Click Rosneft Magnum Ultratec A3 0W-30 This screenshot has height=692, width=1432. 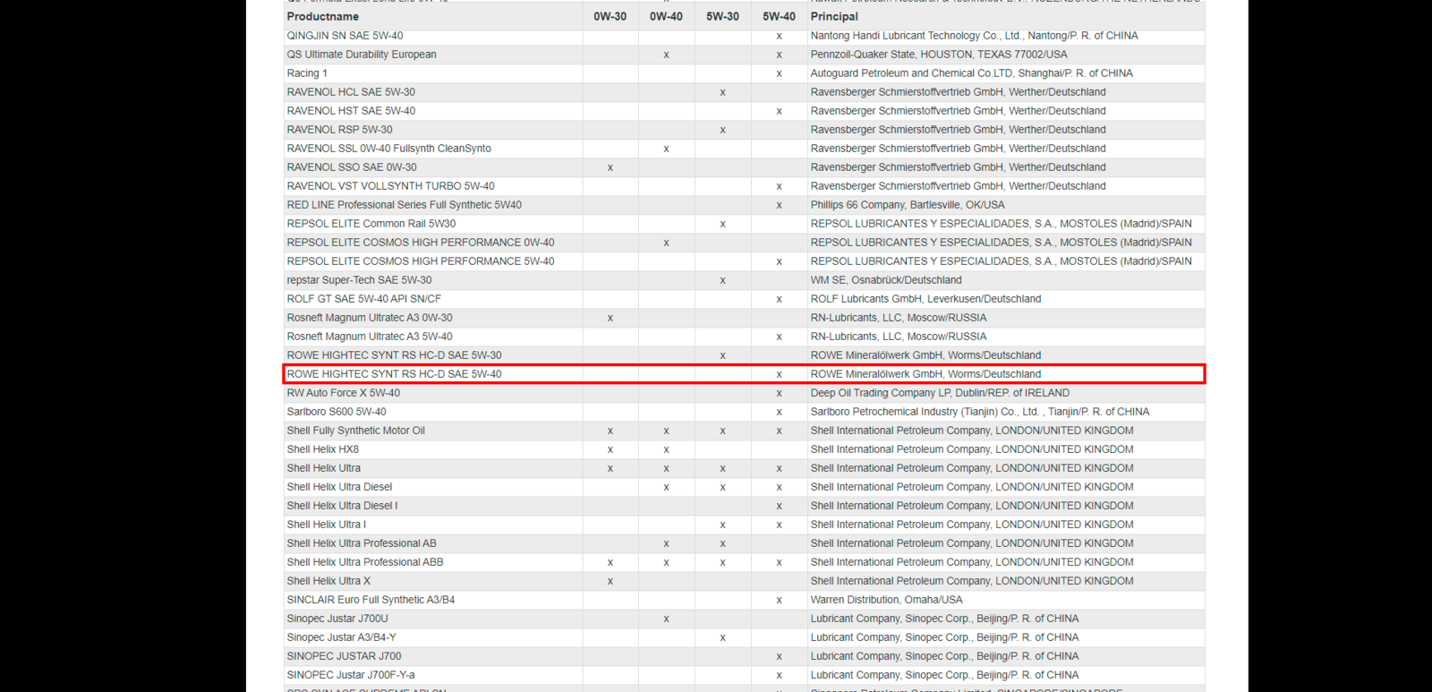370,318
